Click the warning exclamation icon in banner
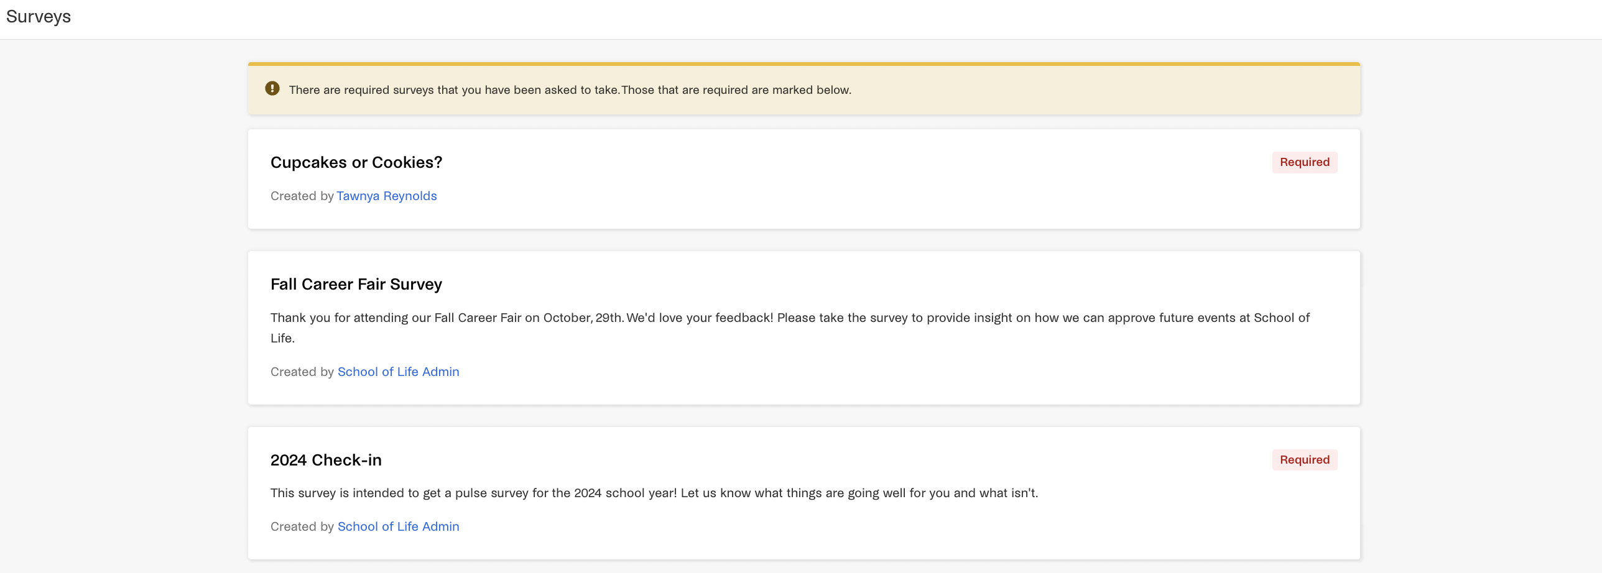Image resolution: width=1602 pixels, height=573 pixels. pyautogui.click(x=272, y=88)
